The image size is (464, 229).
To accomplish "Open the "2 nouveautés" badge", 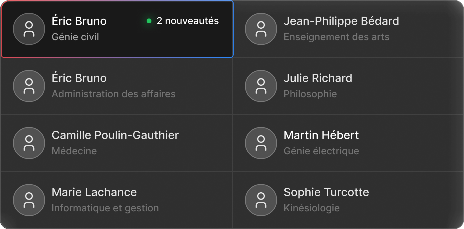I will pos(187,21).
